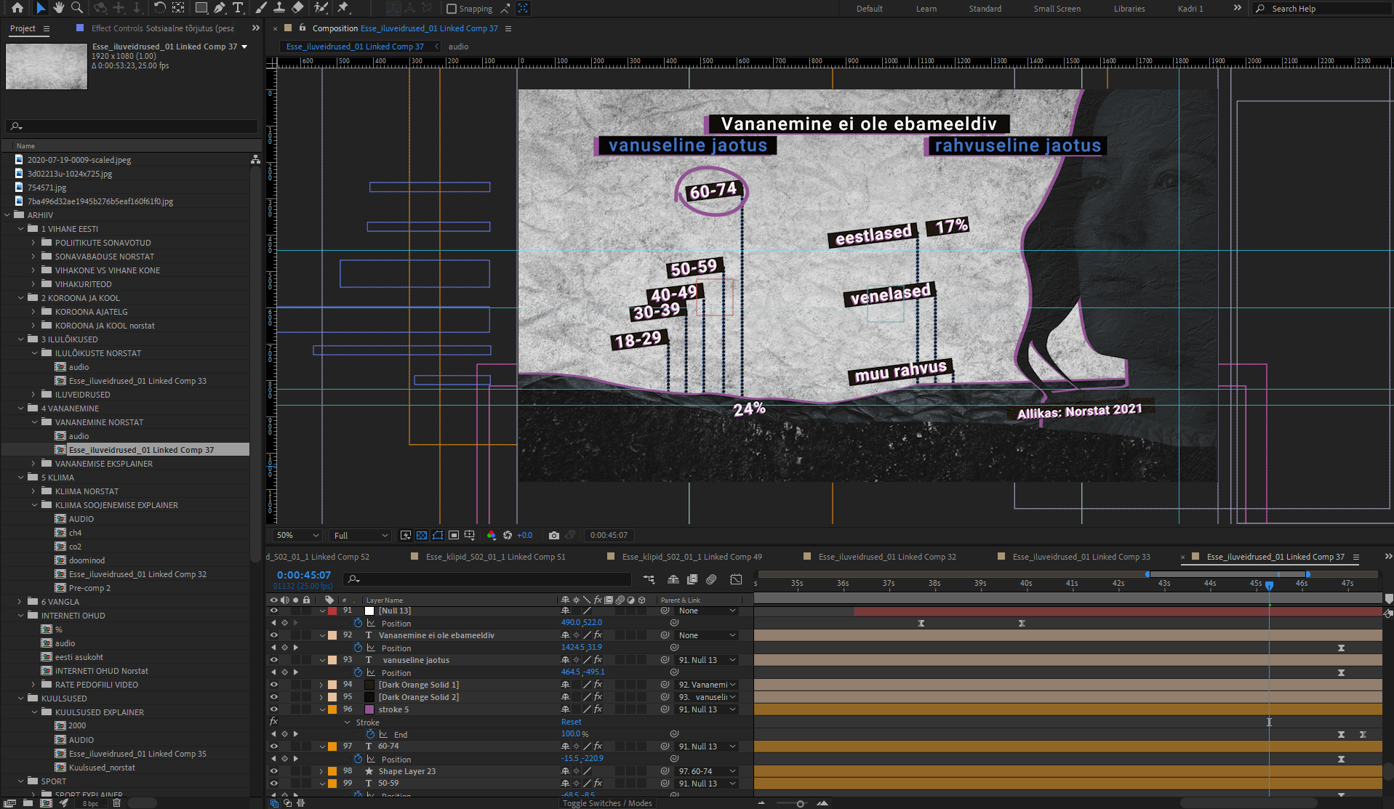Take a snapshot with camera icon
The width and height of the screenshot is (1394, 809).
point(553,536)
